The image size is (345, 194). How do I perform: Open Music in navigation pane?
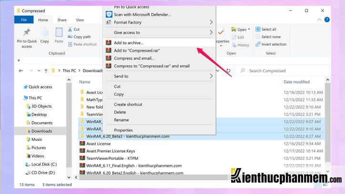34,139
